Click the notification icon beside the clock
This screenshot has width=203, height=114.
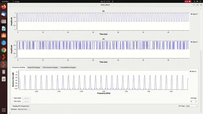113,1
